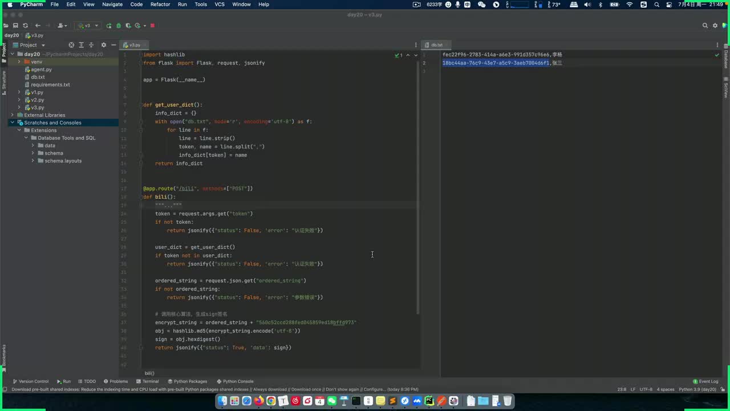Click the Open folder toolbar icon
The width and height of the screenshot is (730, 411).
[x=6, y=26]
